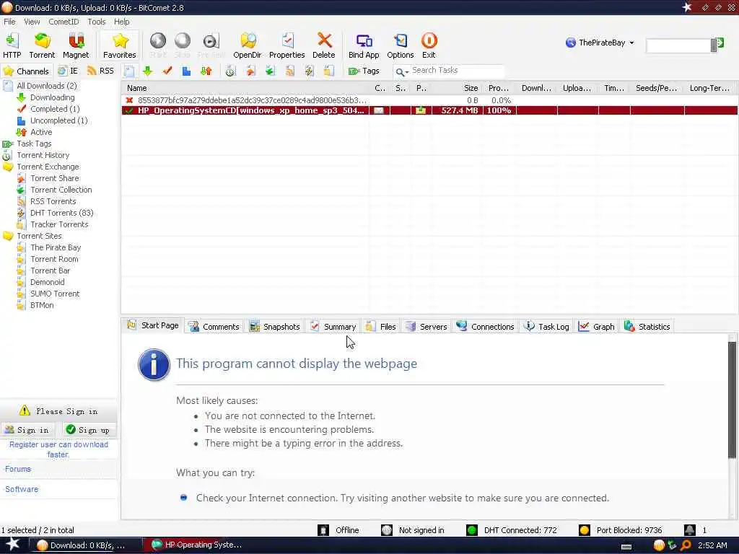Switch to the Snapshots tab
The image size is (739, 554).
(275, 327)
